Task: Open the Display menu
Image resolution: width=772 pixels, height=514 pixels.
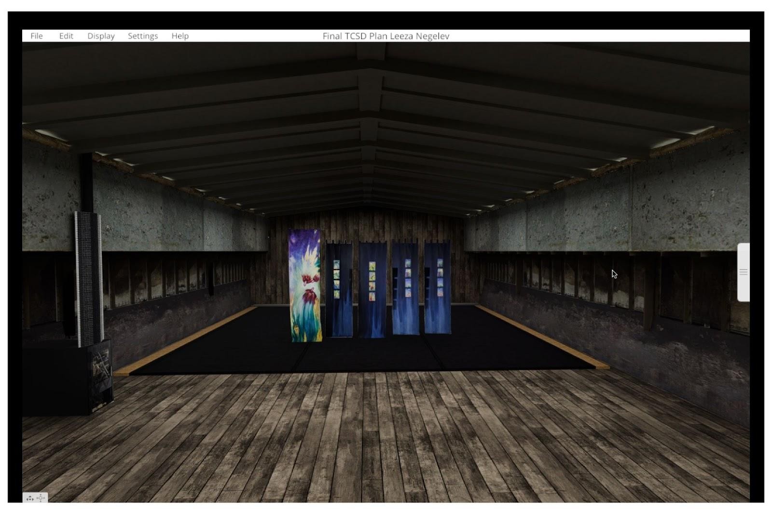Action: (x=101, y=36)
